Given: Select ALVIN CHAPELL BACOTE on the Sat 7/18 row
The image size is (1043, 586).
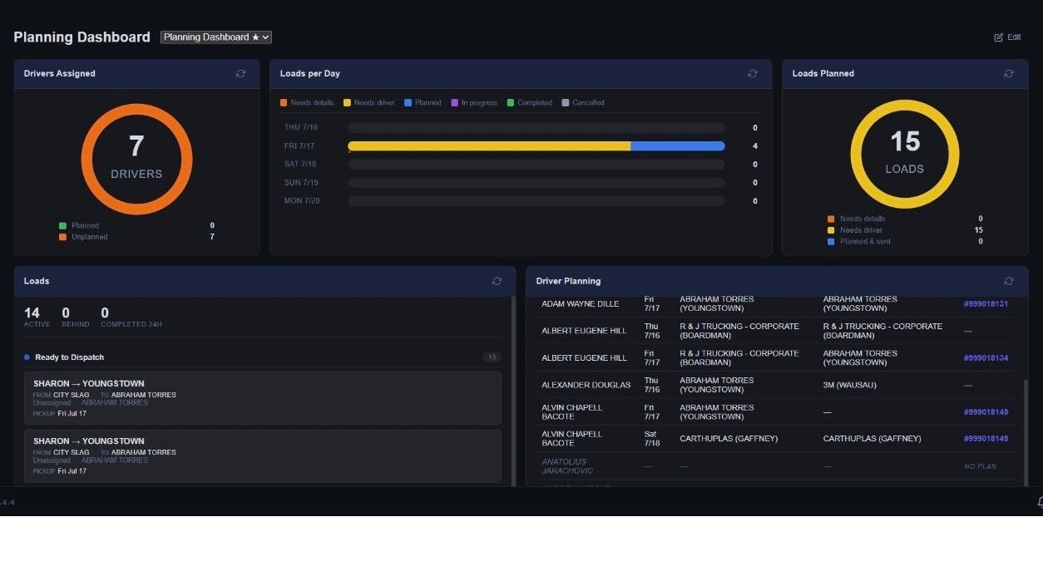Looking at the screenshot, I should (572, 439).
